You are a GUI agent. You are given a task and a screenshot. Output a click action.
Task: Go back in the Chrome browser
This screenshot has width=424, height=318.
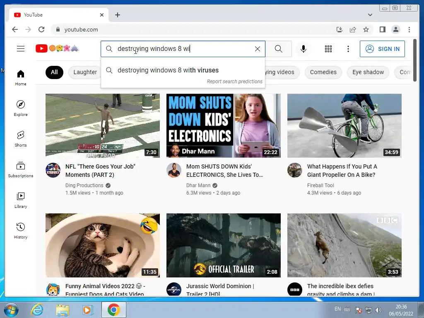coord(15,29)
